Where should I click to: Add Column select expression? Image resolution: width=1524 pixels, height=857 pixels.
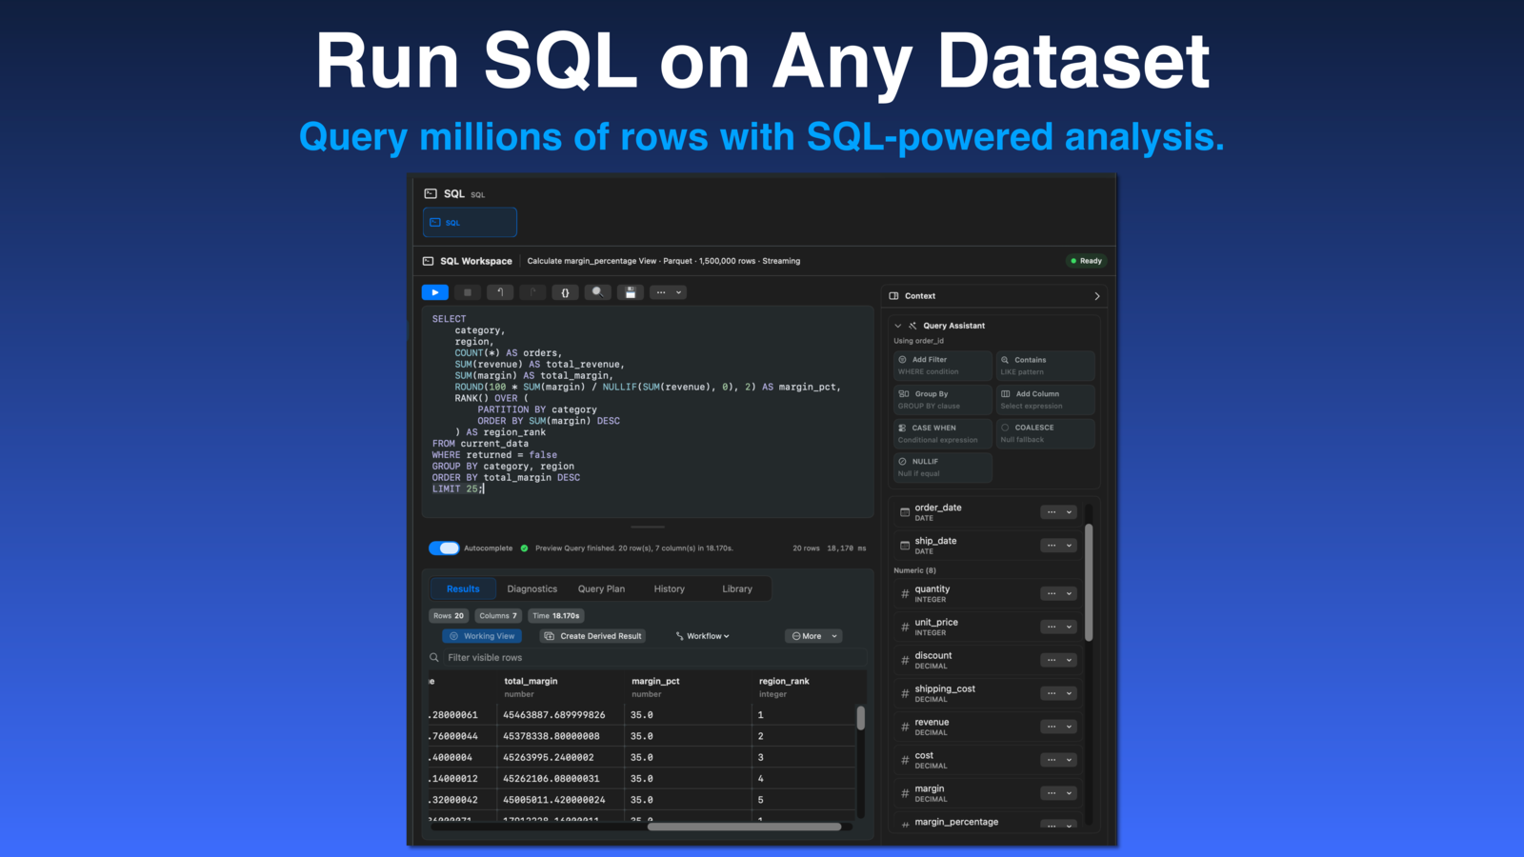click(1045, 400)
